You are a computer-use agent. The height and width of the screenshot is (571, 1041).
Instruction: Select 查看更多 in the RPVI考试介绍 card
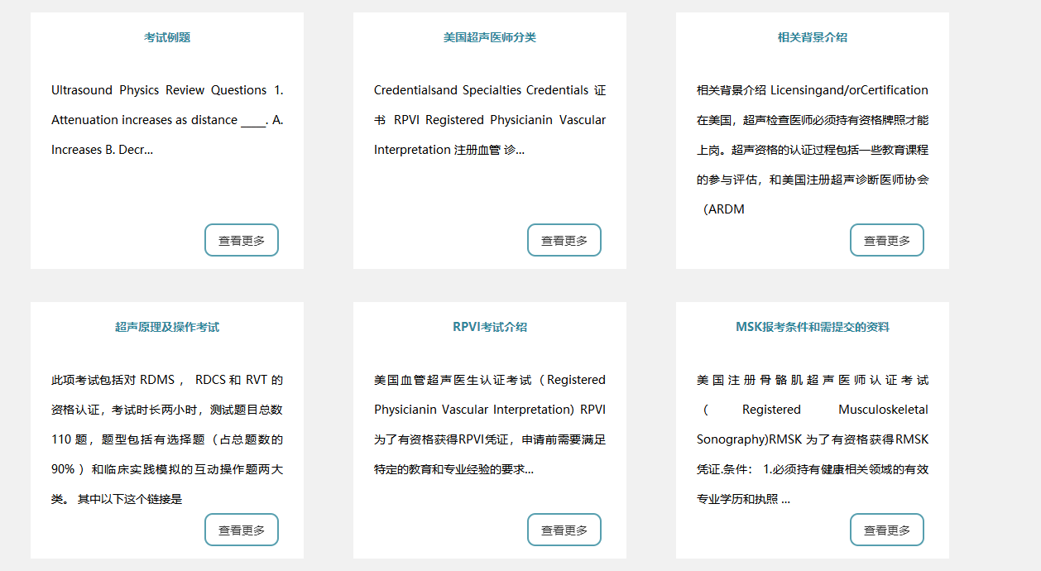point(564,530)
